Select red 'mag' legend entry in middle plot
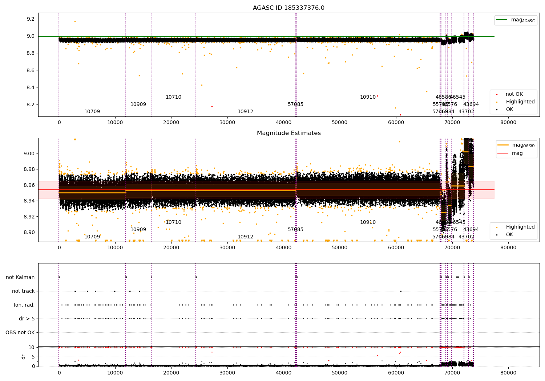The width and height of the screenshot is (545, 381). coord(510,153)
